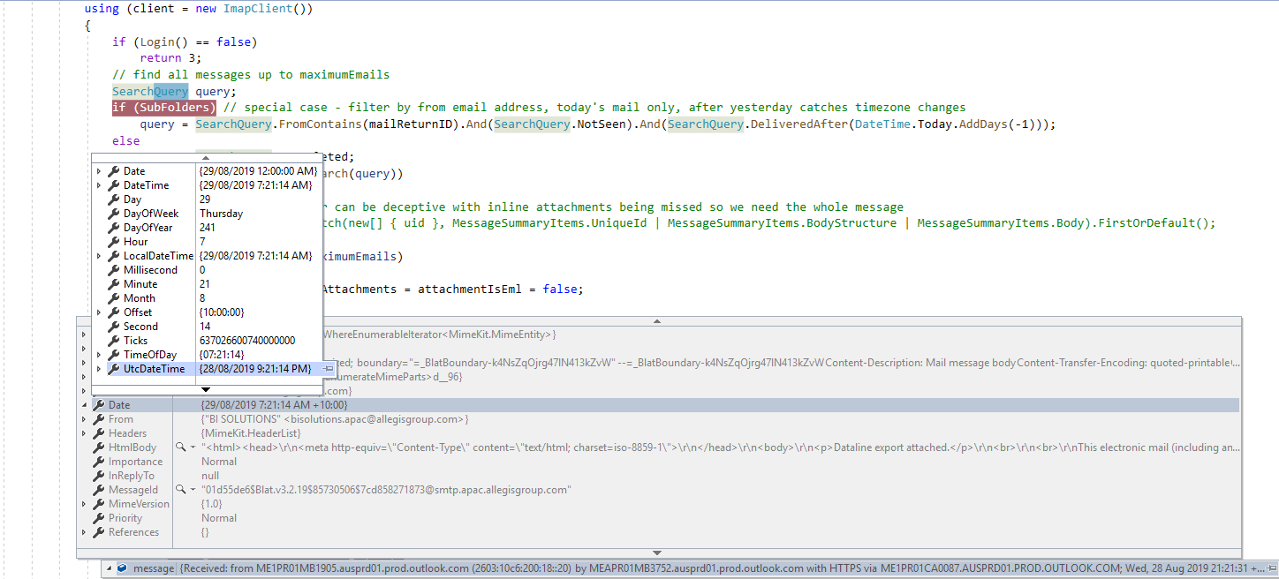Click the wrench icon beside Month property
Image resolution: width=1279 pixels, height=579 pixels.
point(112,298)
